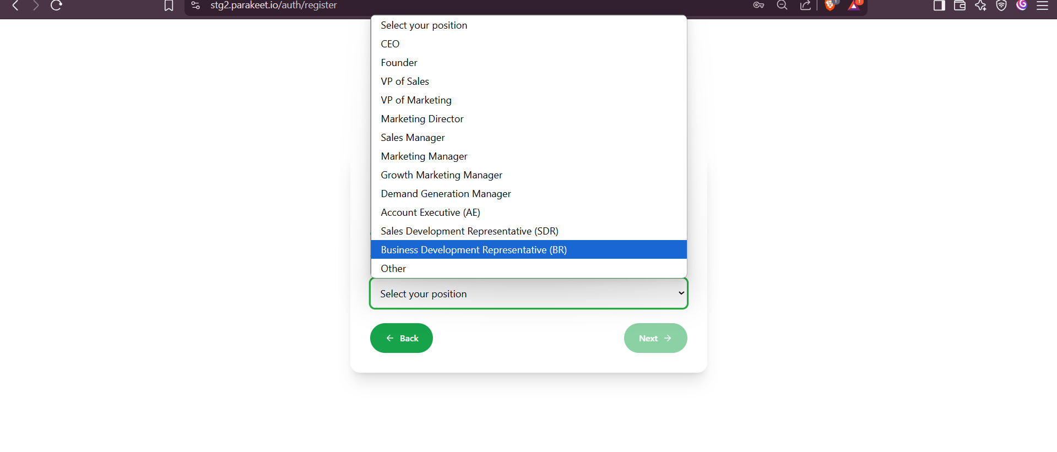Image resolution: width=1057 pixels, height=452 pixels.
Task: Bookmark this page using bookmark icon
Action: click(x=169, y=6)
